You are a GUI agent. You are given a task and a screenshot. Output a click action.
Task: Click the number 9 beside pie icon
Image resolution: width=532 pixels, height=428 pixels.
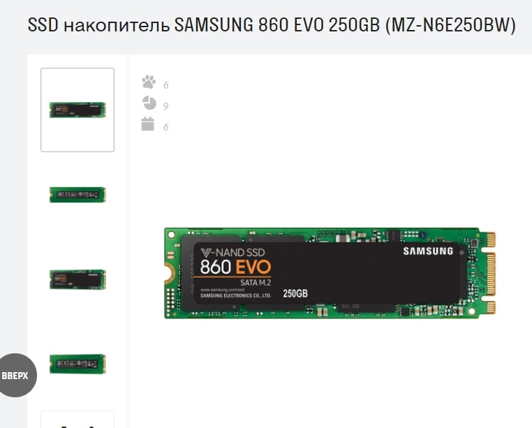coord(166,106)
